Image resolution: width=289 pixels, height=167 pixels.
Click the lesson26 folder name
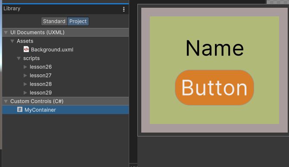[x=41, y=67]
